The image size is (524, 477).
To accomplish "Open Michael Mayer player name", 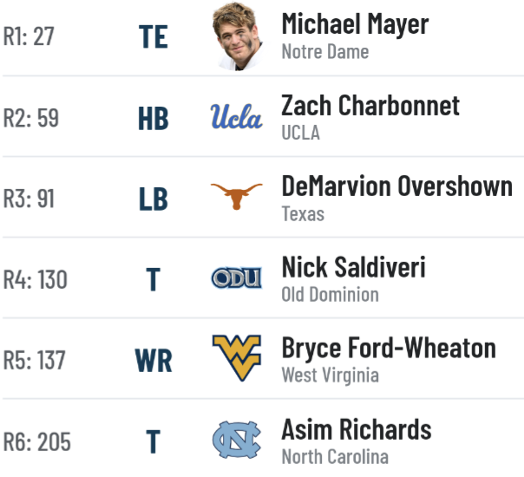I will pyautogui.click(x=355, y=24).
